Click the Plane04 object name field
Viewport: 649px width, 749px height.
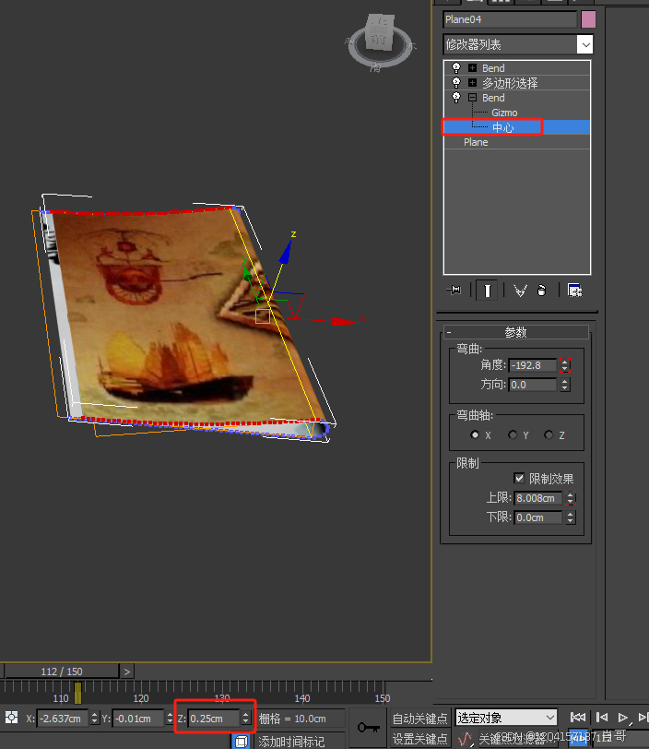tap(510, 19)
